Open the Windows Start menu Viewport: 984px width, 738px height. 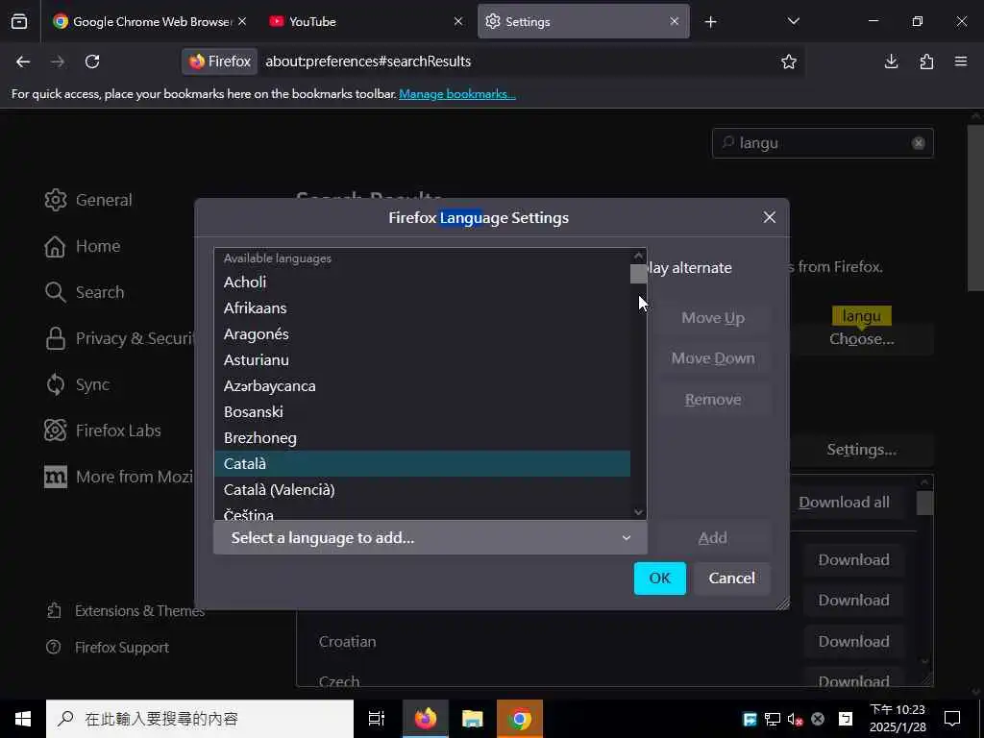(23, 719)
